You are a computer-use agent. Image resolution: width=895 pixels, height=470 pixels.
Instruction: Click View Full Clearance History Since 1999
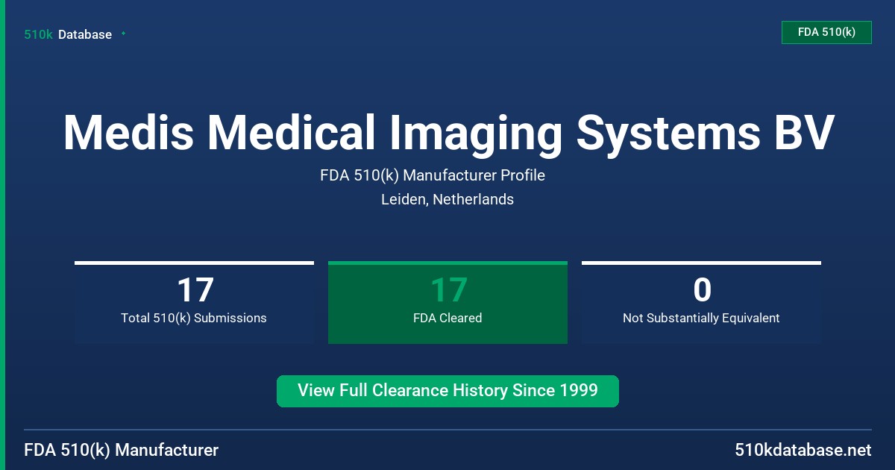[447, 391]
